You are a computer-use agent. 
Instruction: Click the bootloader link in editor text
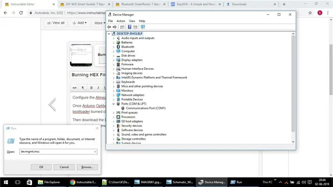[x=81, y=111]
